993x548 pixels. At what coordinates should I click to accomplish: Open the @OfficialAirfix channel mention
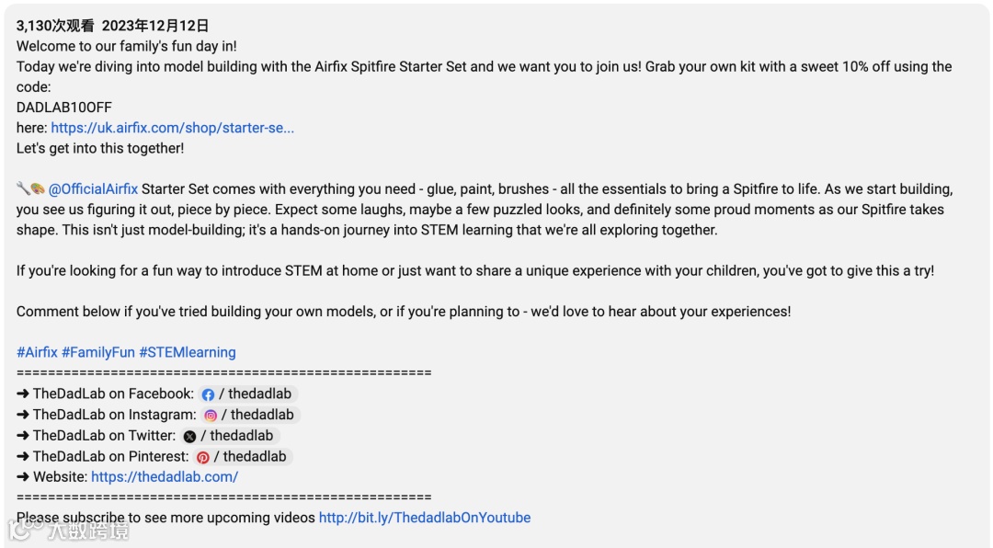pos(93,189)
